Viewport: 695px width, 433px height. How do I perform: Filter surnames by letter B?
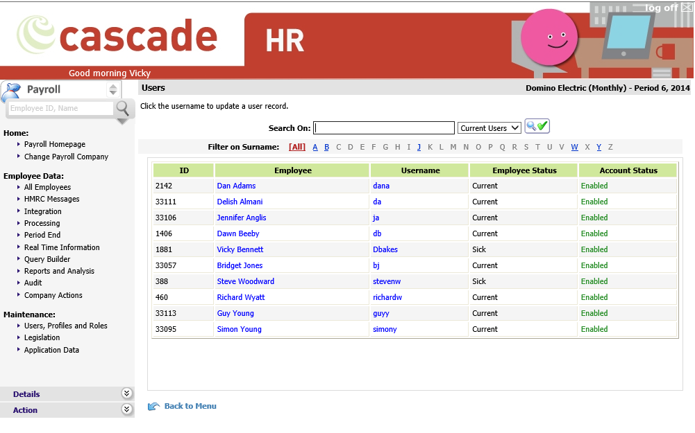click(326, 147)
